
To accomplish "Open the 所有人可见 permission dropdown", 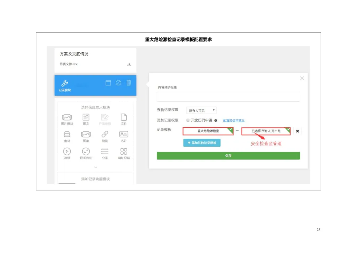I will (201, 110).
